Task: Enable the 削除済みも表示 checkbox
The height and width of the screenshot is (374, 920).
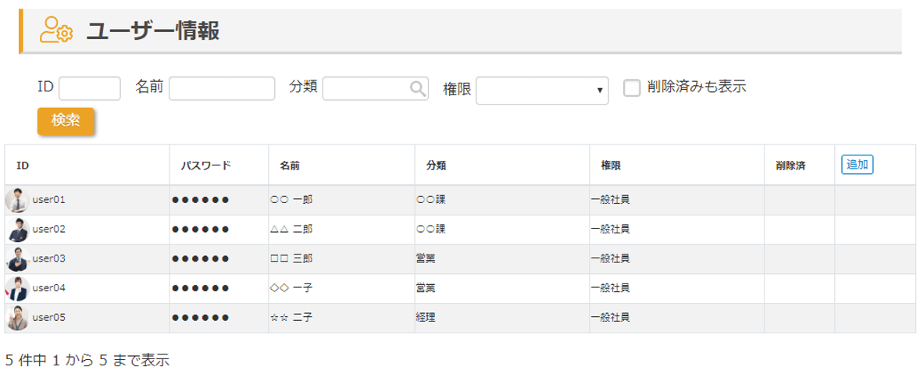Action: click(x=632, y=88)
